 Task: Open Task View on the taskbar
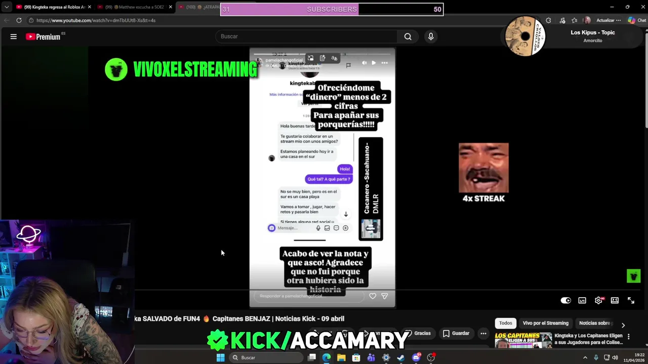[312, 357]
